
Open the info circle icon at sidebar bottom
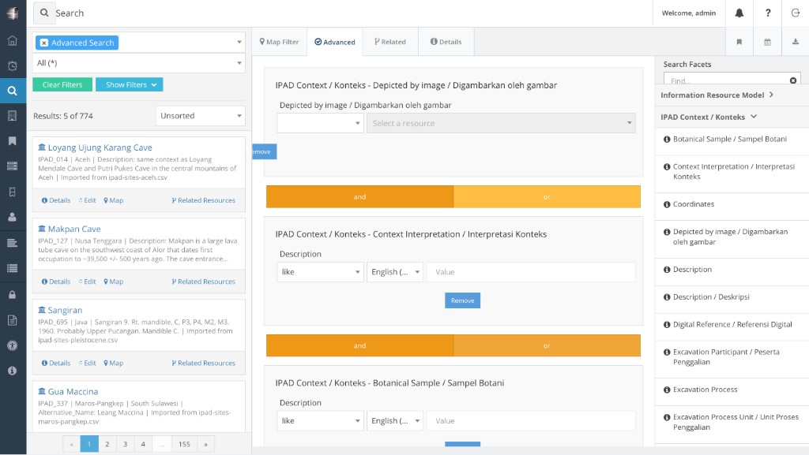click(13, 371)
